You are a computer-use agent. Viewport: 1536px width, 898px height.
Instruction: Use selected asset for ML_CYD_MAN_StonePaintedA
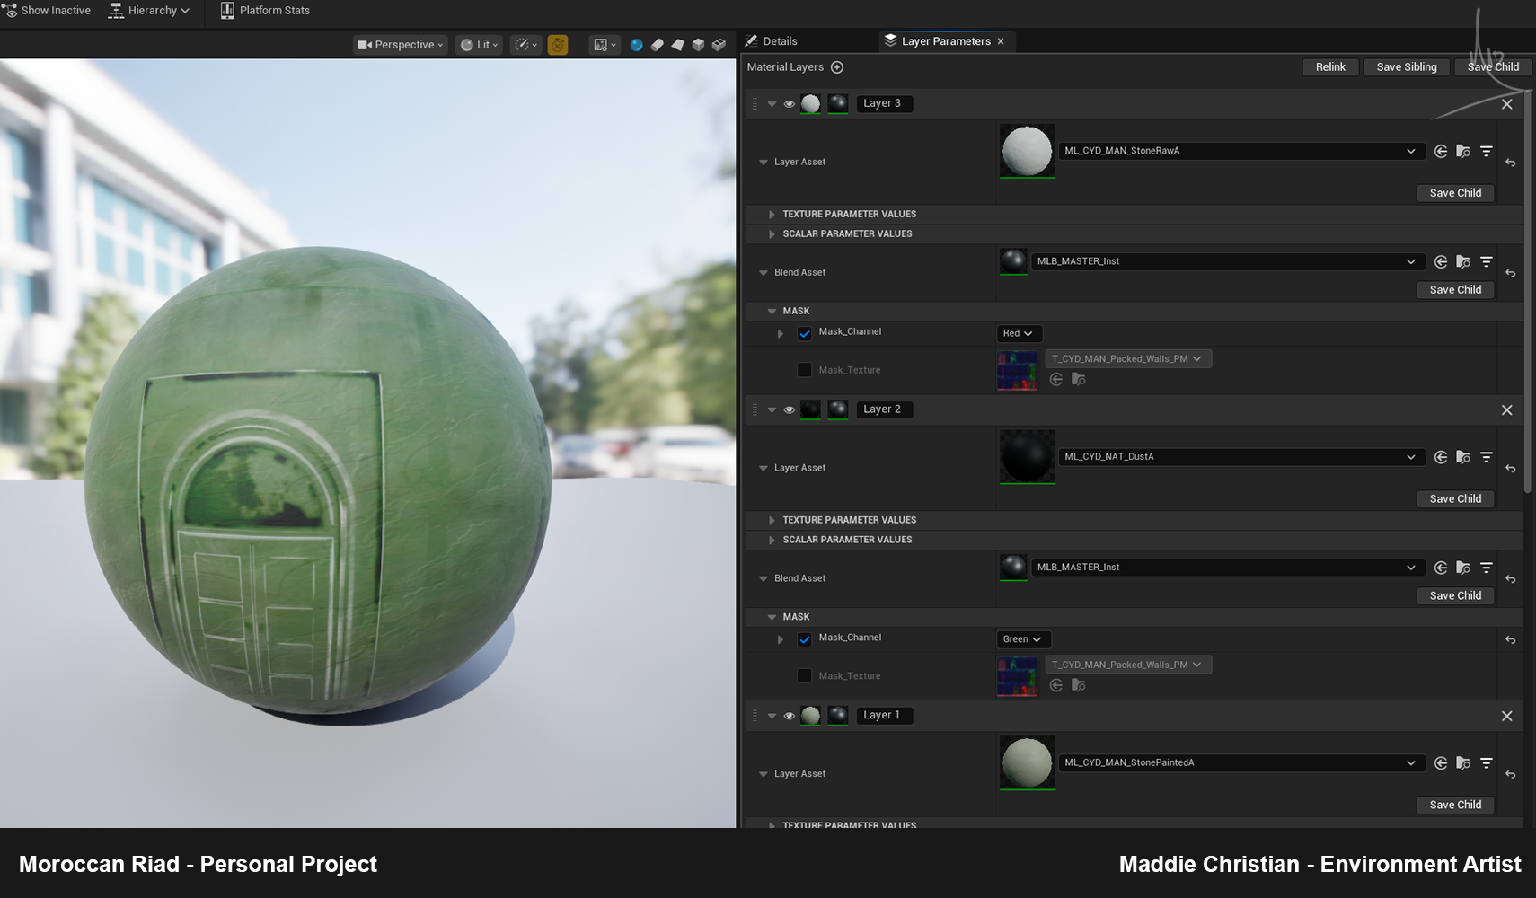(1441, 763)
